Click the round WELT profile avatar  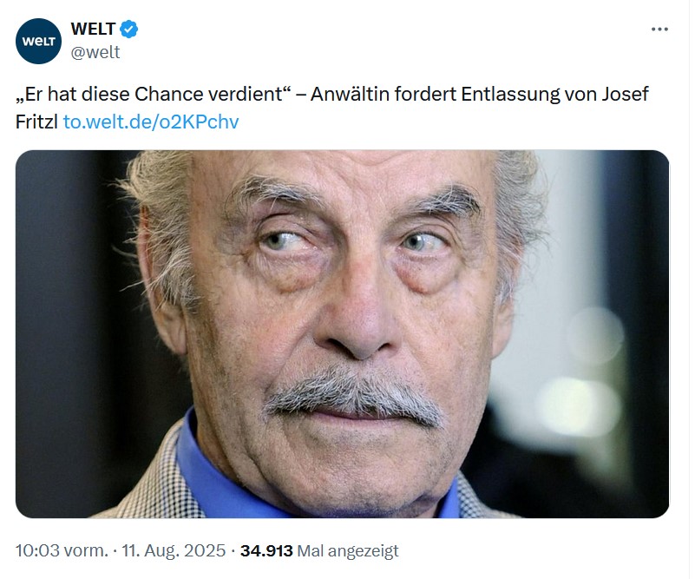point(38,41)
